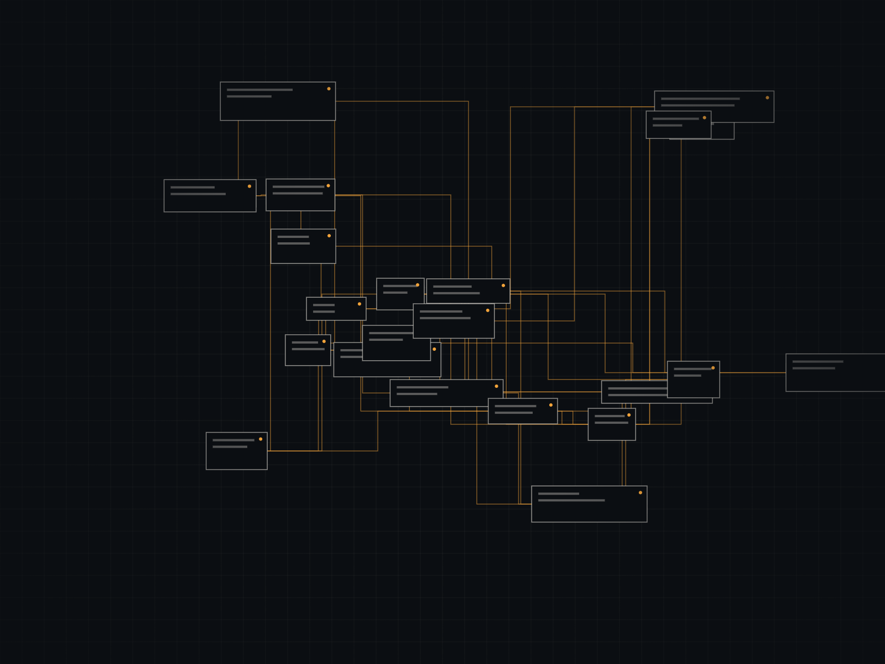Select the wide node at the bottom of the graph

click(589, 504)
